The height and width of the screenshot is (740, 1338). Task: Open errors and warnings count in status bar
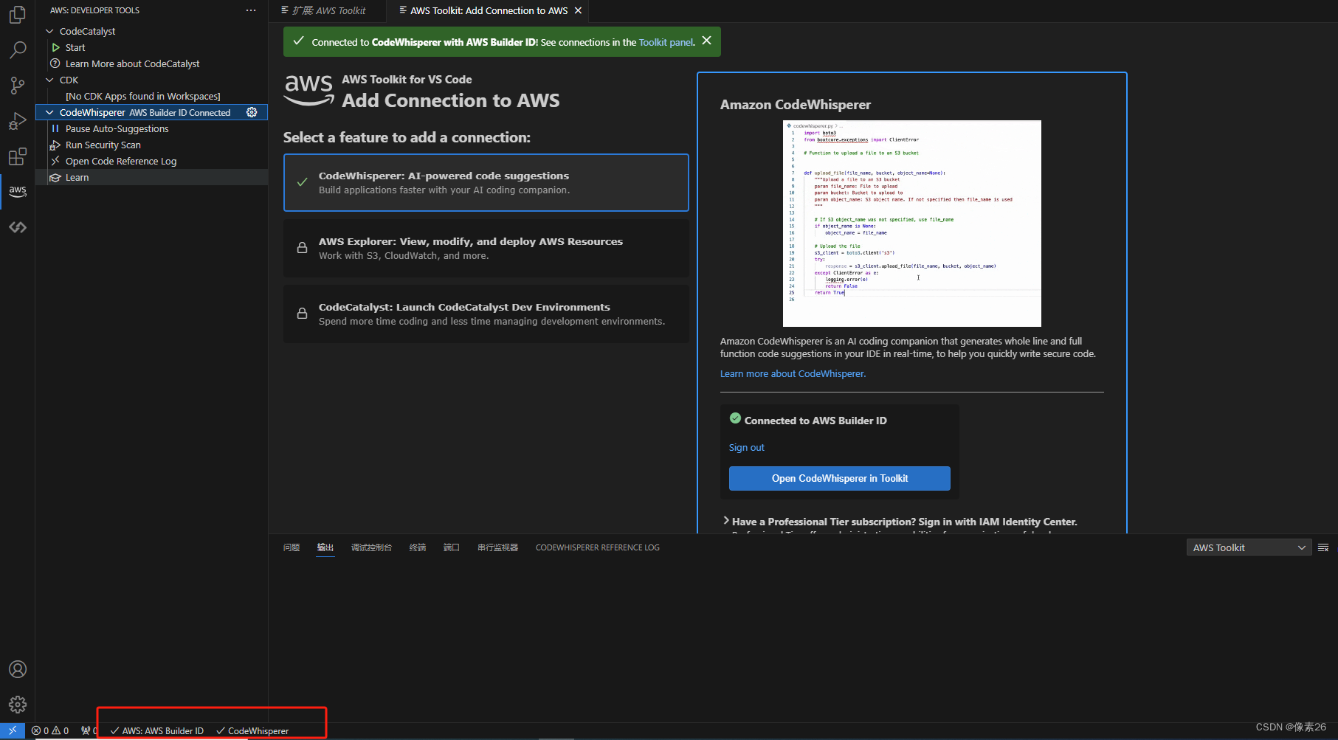50,730
